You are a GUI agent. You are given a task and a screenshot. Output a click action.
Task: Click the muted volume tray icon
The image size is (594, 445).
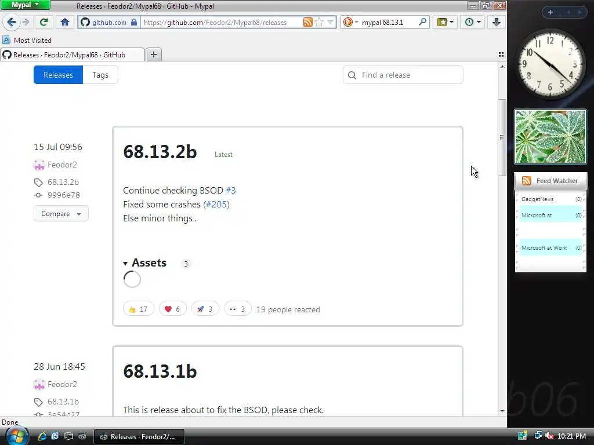point(549,436)
